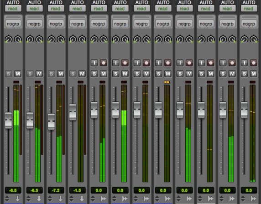Click the right pan knob on the first strip

18,39
